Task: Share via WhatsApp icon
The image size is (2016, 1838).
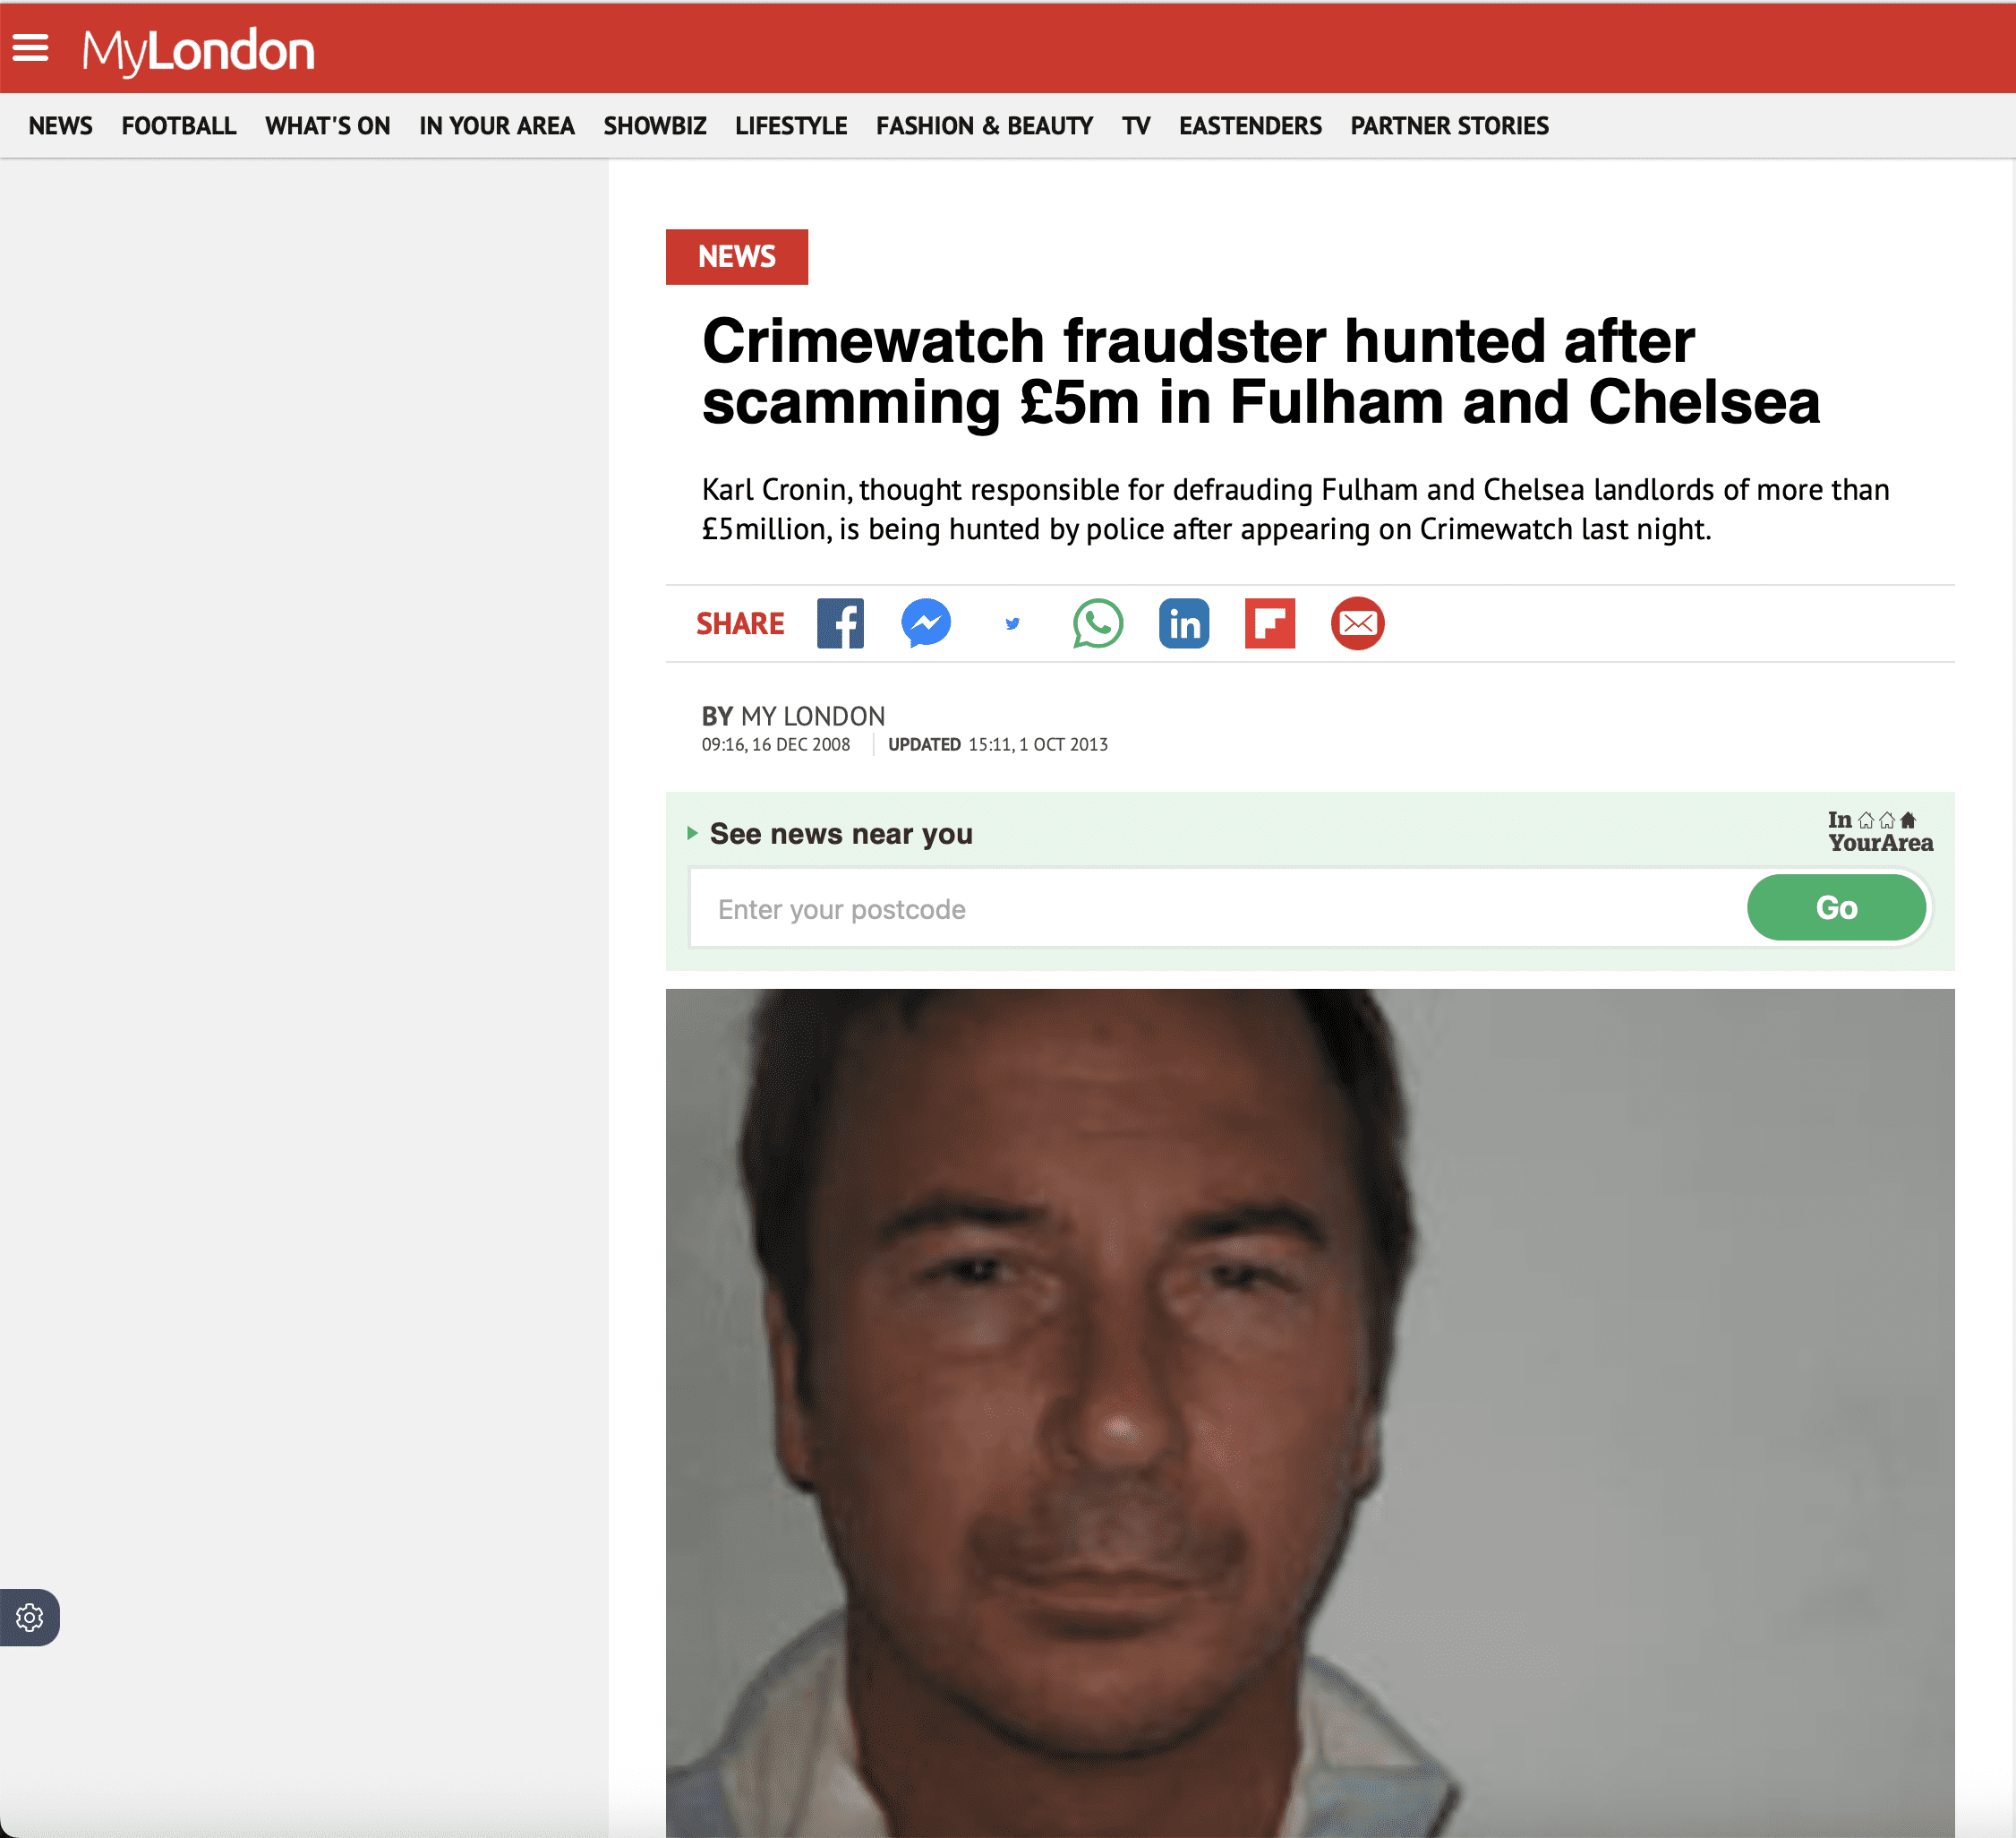Action: 1098,623
